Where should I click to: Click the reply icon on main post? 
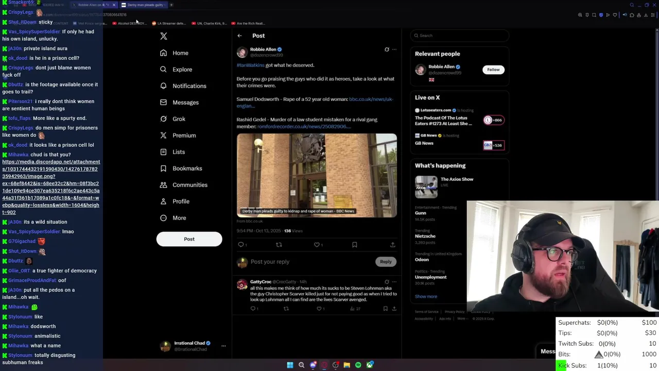pos(241,245)
